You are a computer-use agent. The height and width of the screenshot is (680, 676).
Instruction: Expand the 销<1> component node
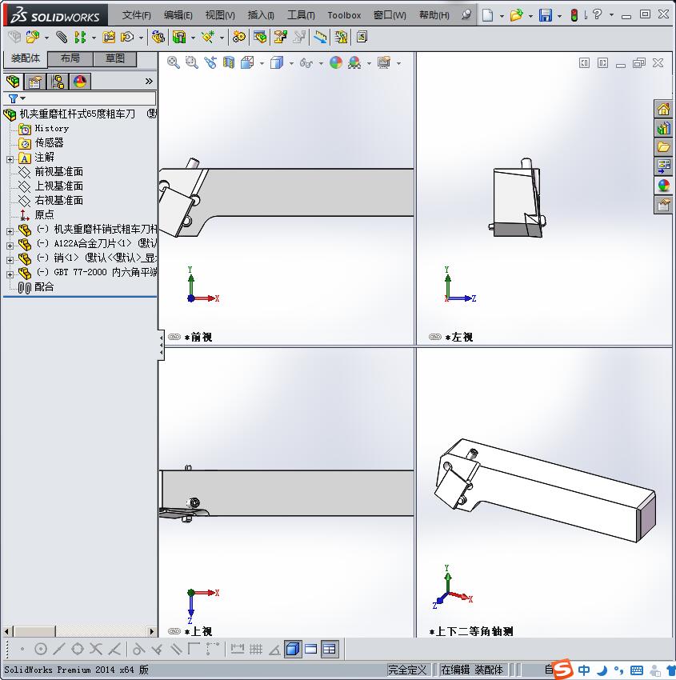click(x=10, y=260)
